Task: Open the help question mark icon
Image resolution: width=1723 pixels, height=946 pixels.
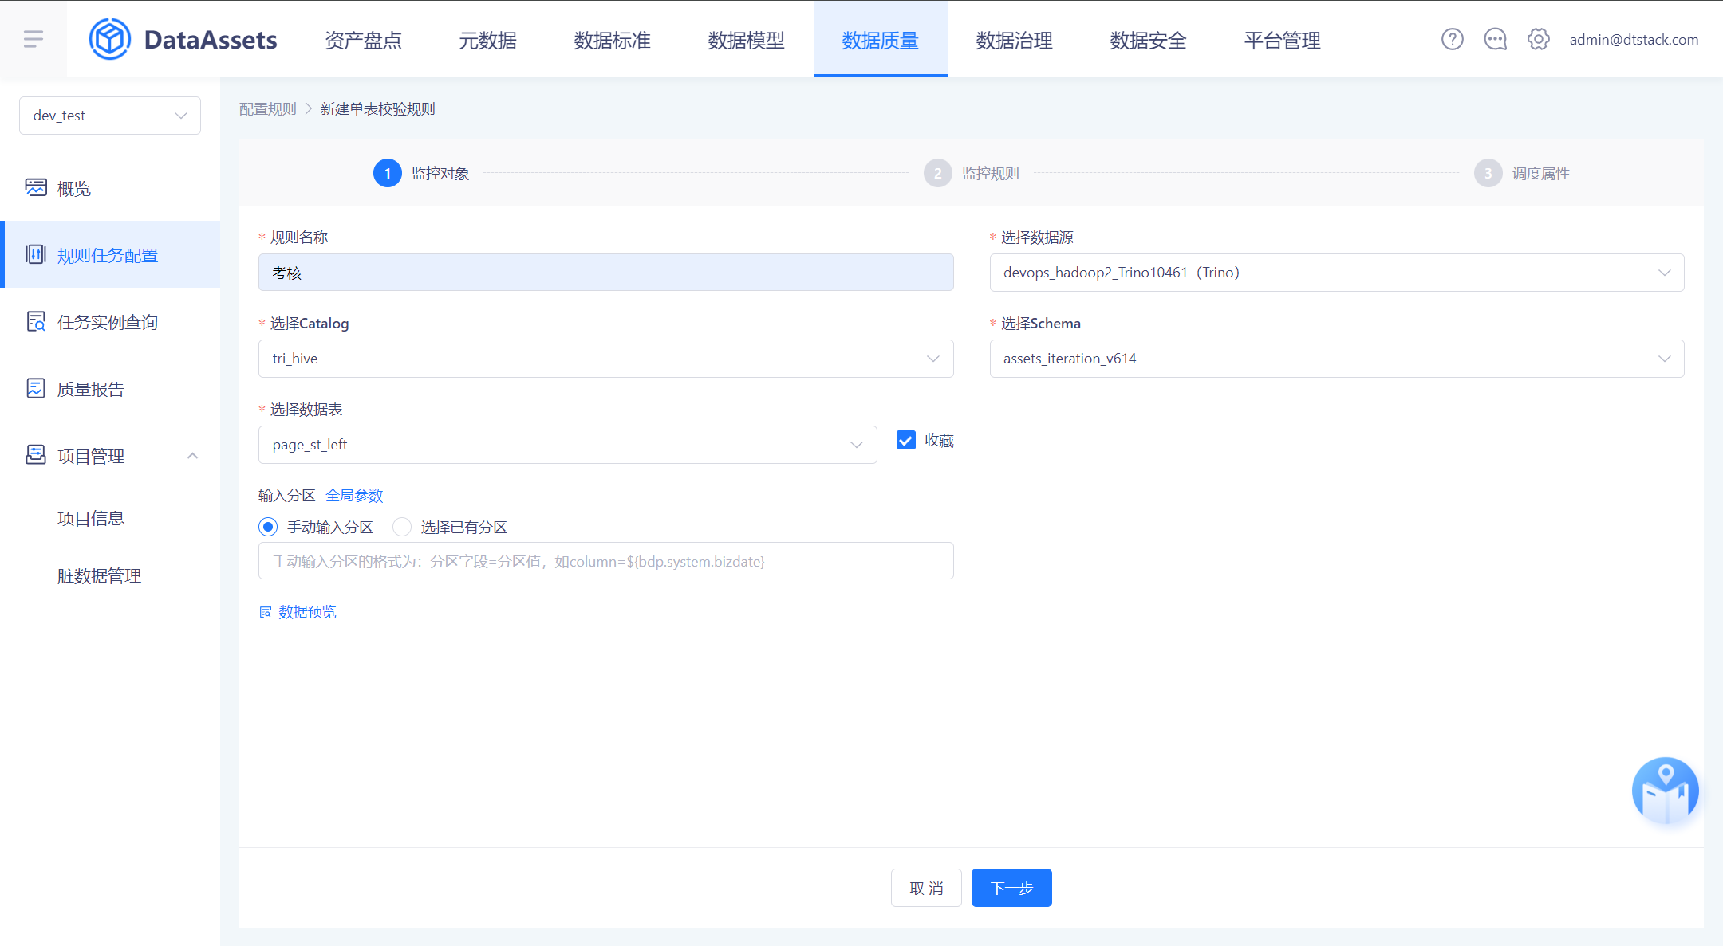Action: point(1452,39)
